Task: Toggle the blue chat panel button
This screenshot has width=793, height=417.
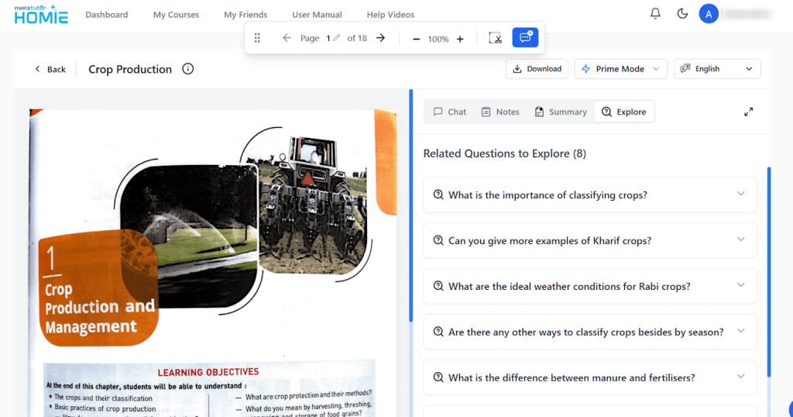Action: [x=525, y=37]
